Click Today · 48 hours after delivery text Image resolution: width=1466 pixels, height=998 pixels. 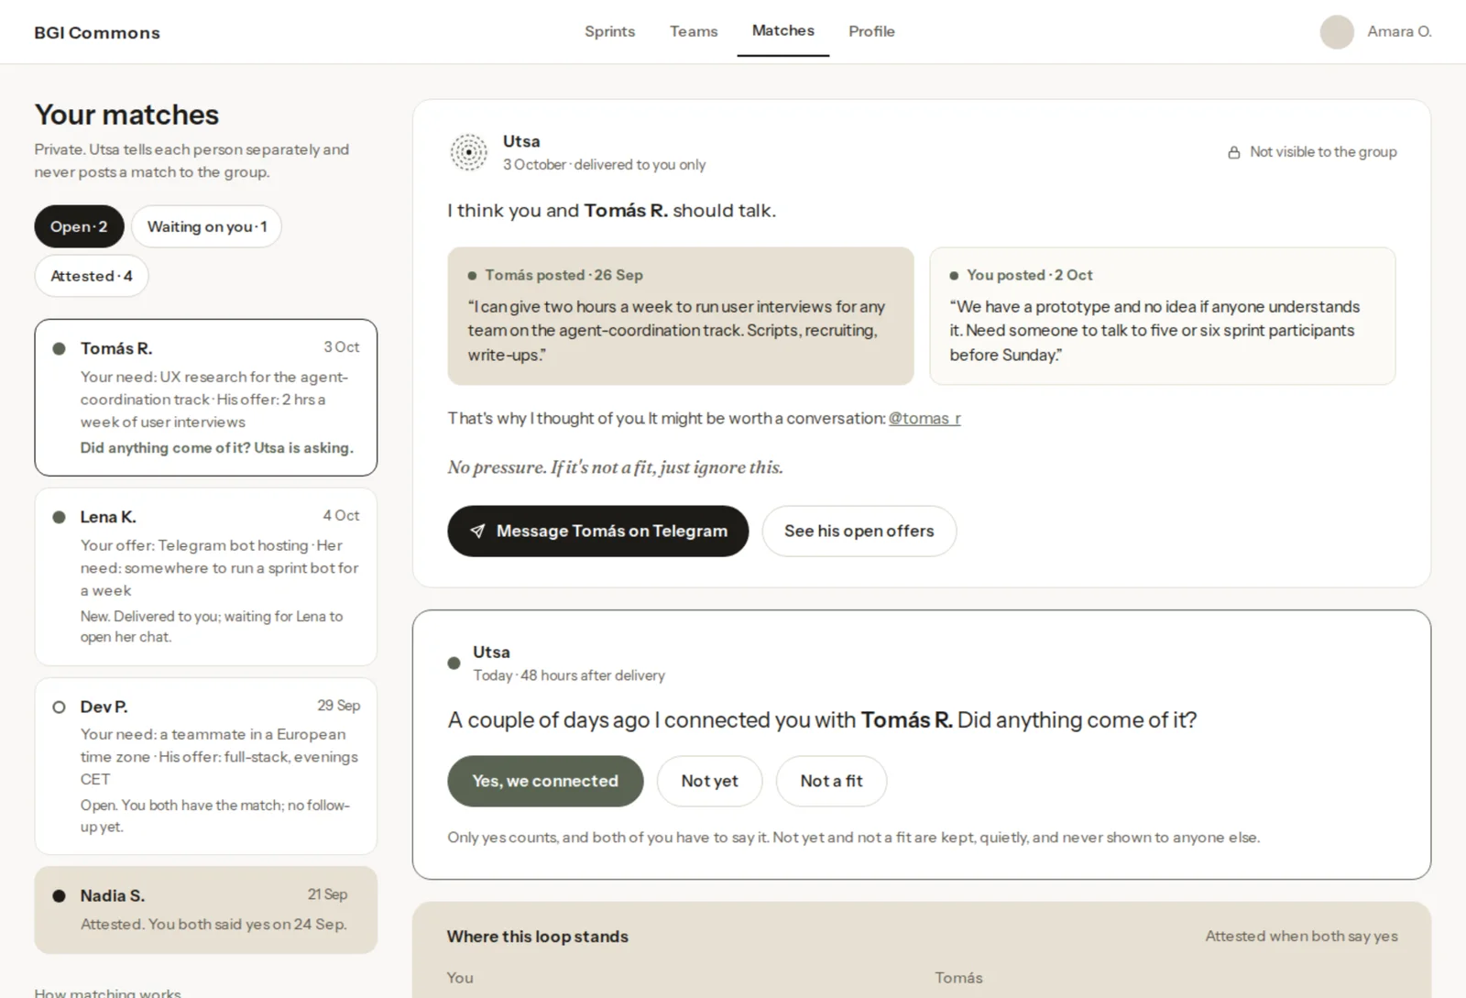(x=569, y=675)
